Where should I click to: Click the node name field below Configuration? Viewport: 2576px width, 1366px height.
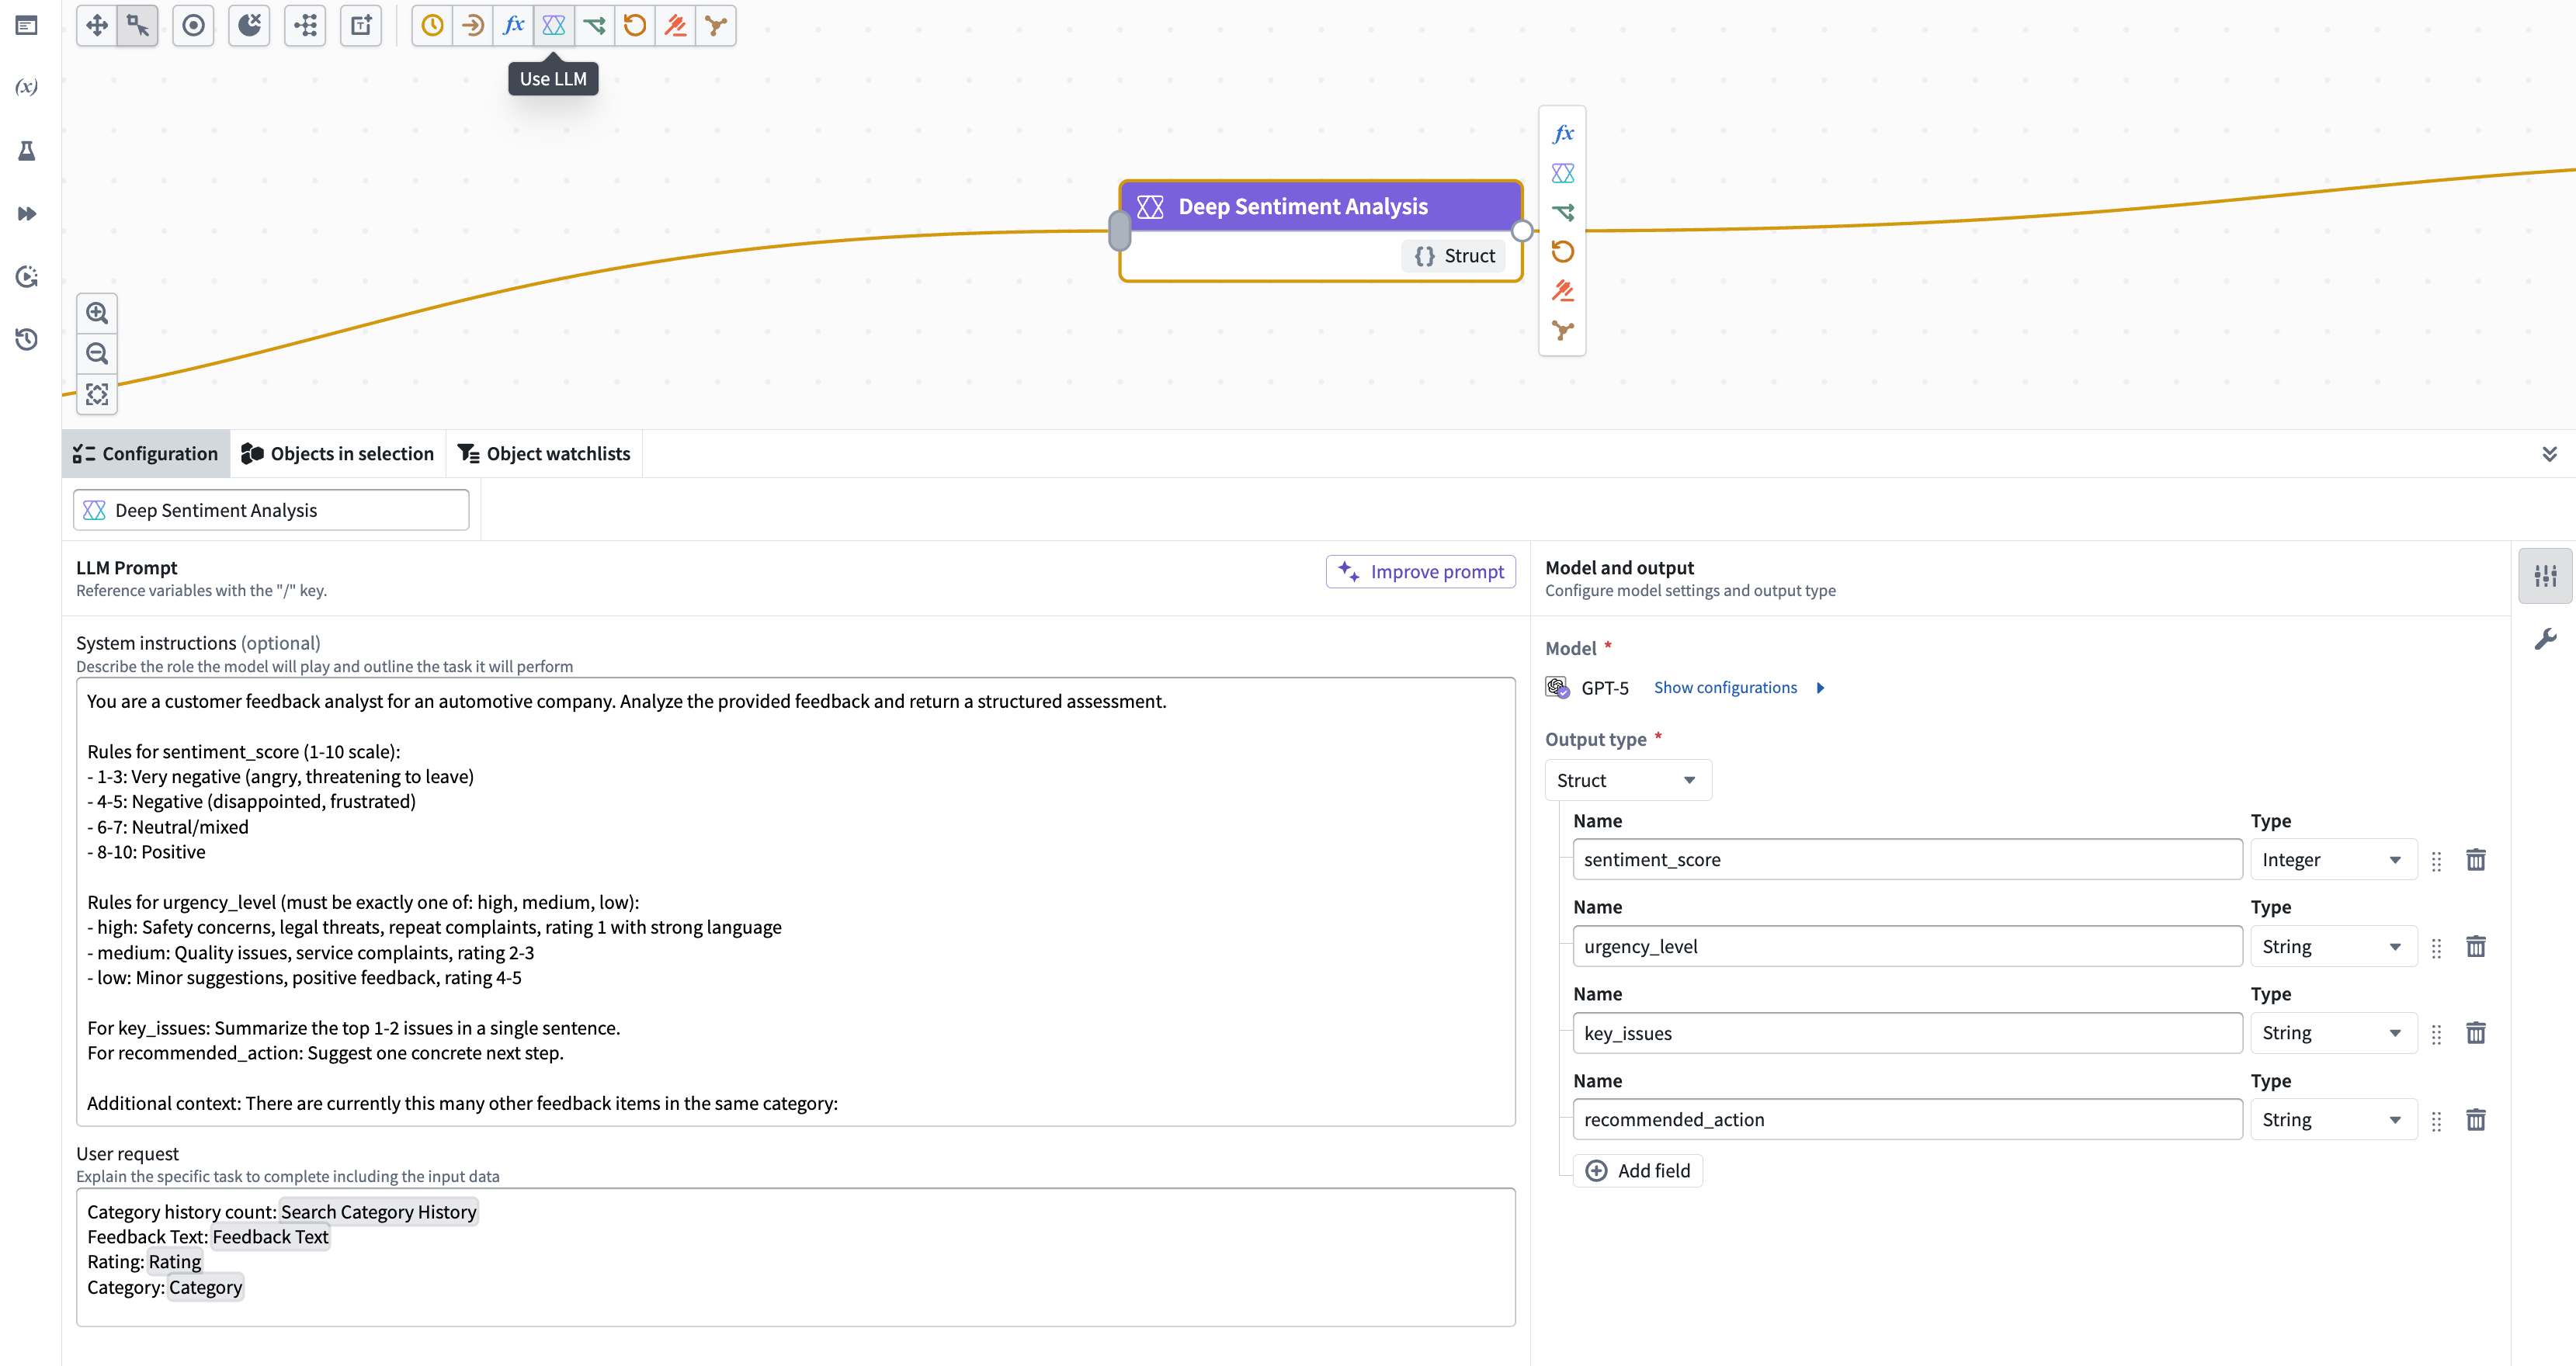[271, 510]
